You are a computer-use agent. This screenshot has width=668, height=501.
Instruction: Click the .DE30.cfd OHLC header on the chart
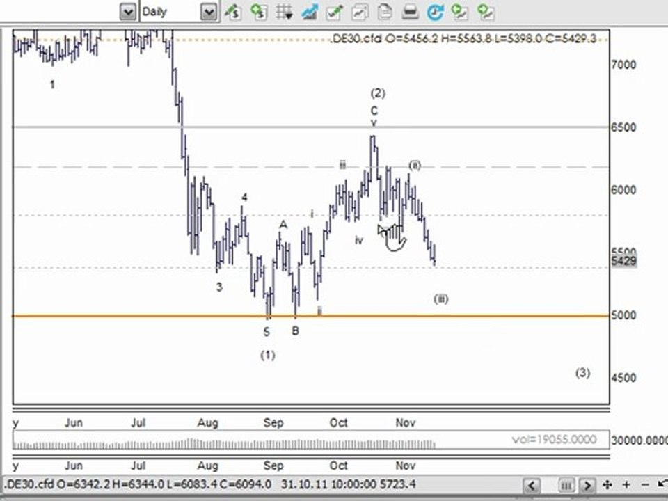pyautogui.click(x=463, y=39)
